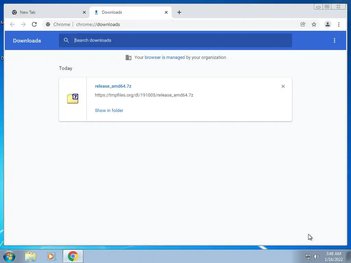
Task: Open Downloads page more-actions menu
Action: [x=335, y=40]
